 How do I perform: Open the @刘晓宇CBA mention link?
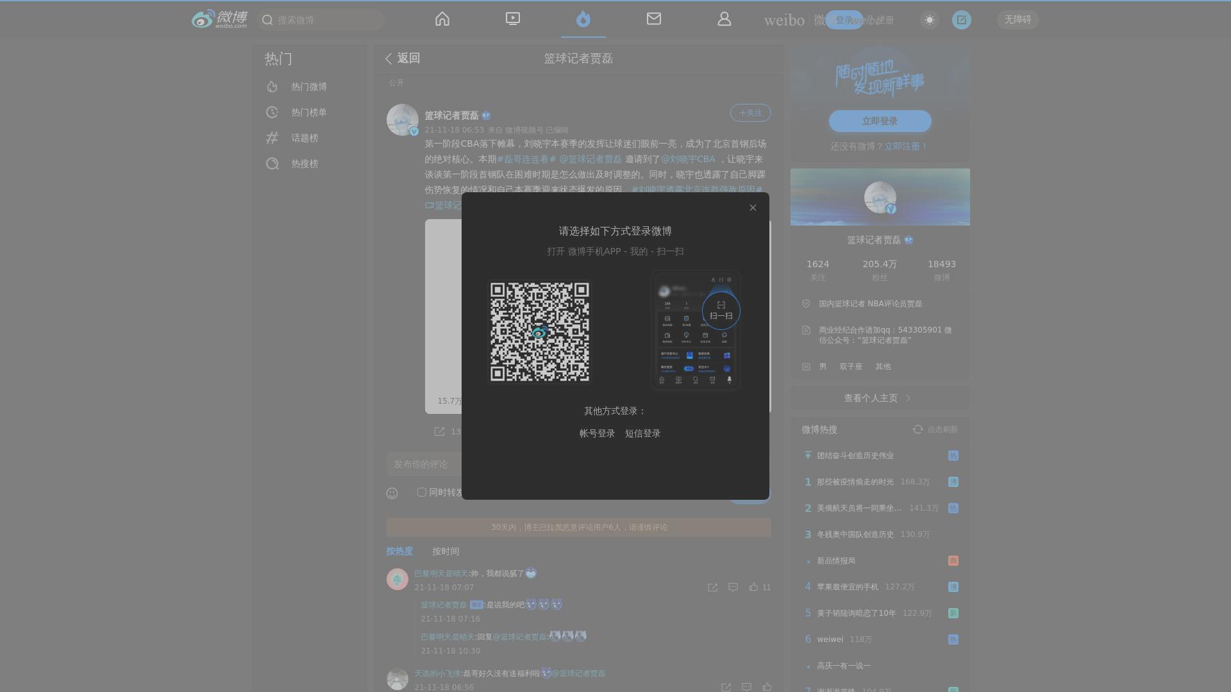point(688,159)
